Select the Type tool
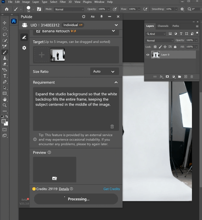Screen dimensions: 202x220 click(x=5, y=76)
